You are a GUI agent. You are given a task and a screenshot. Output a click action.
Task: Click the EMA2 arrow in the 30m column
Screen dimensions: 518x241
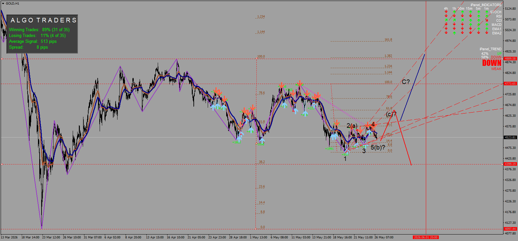pos(462,33)
